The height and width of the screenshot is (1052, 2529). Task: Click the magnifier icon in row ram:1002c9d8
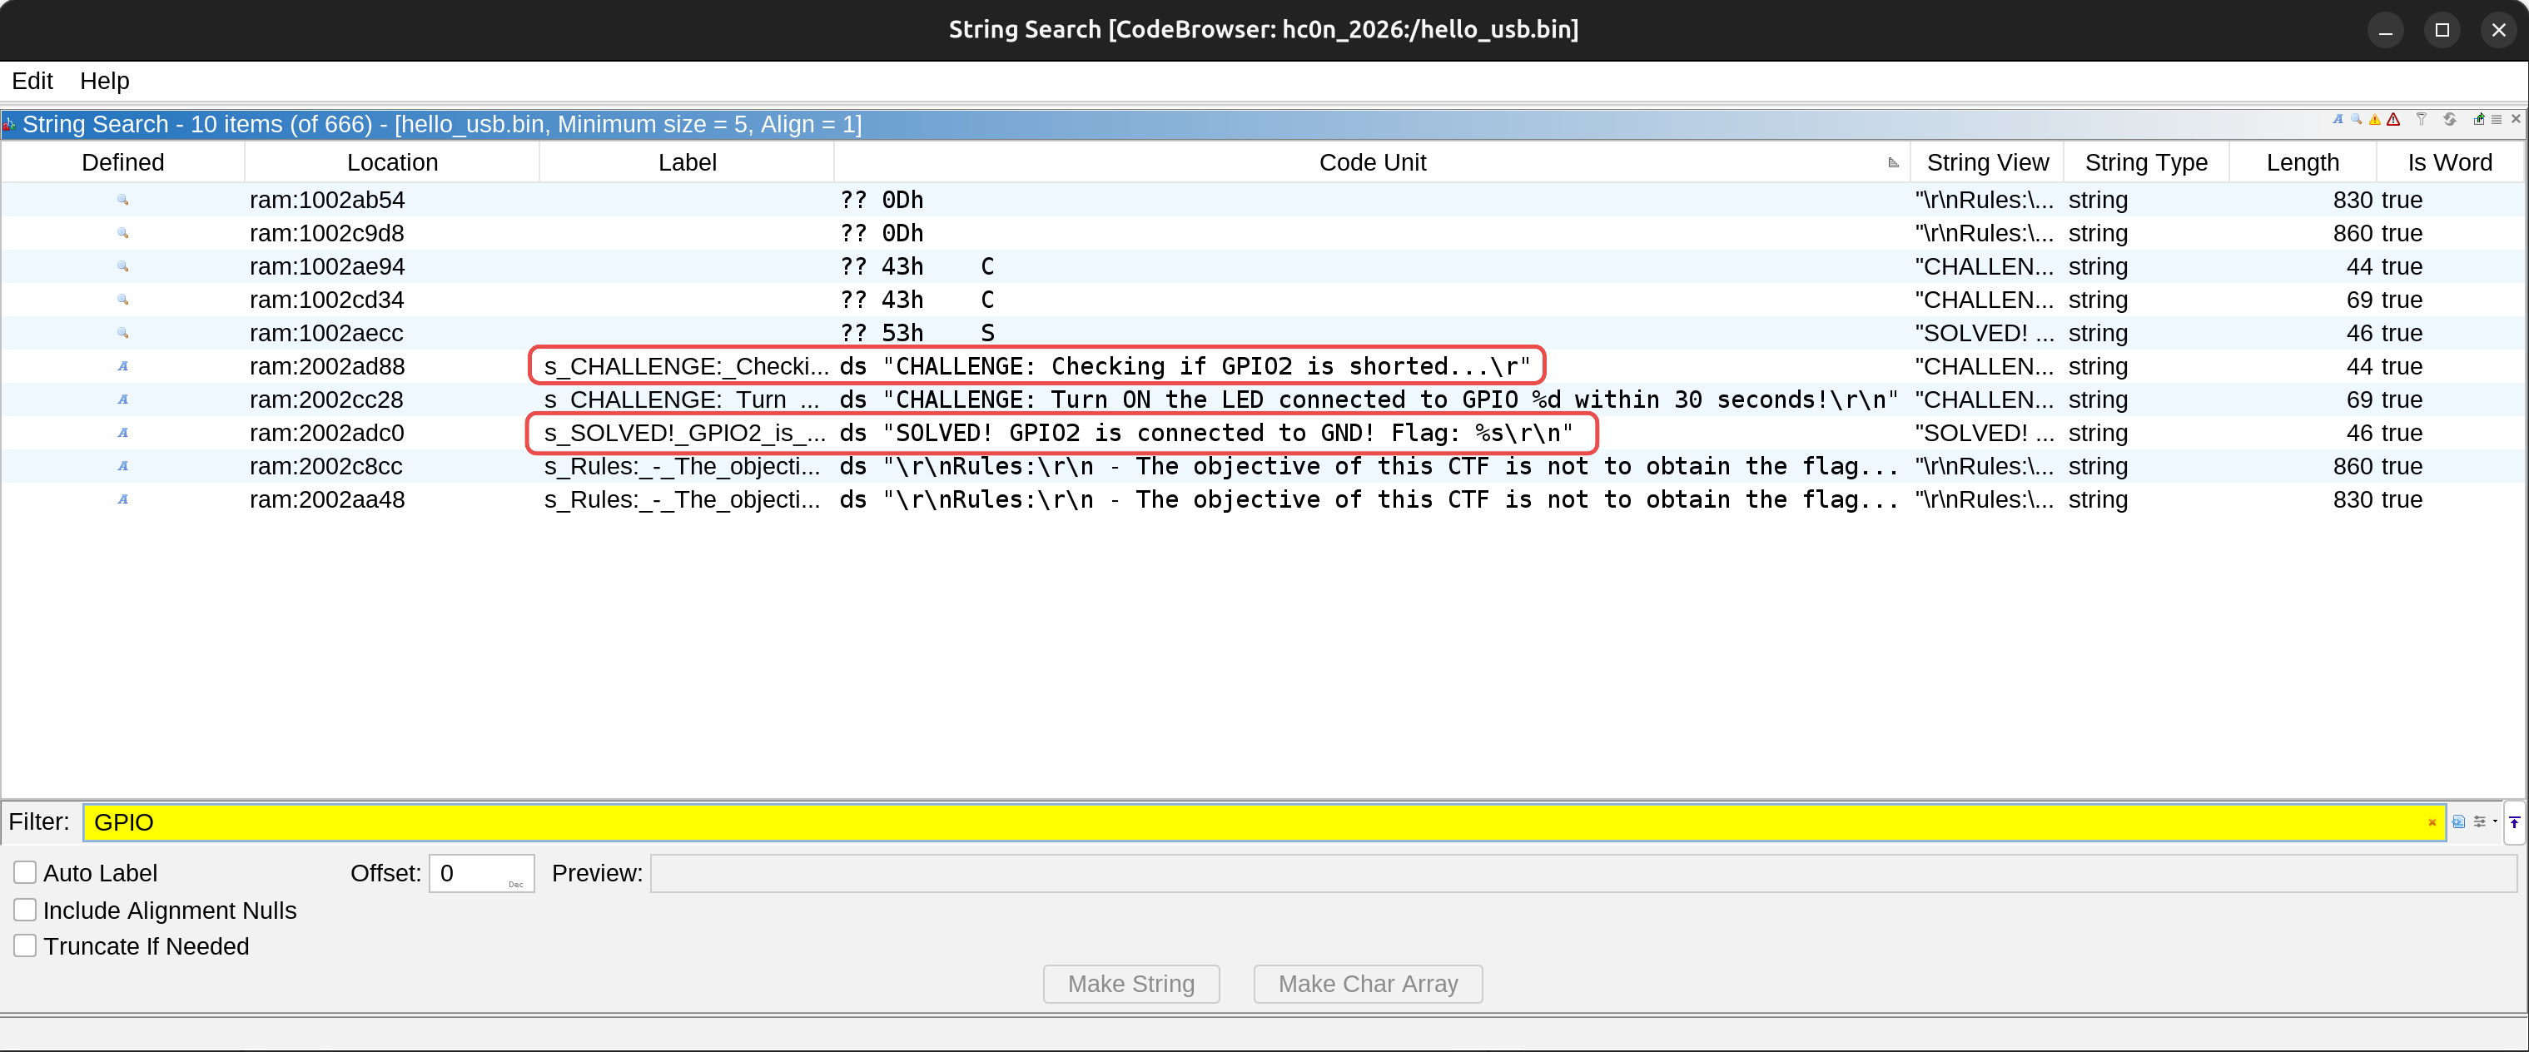pos(122,234)
